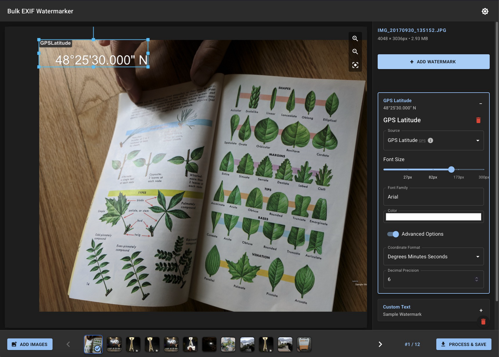Open the Coordinate Format dropdown
The width and height of the screenshot is (499, 357).
click(433, 257)
